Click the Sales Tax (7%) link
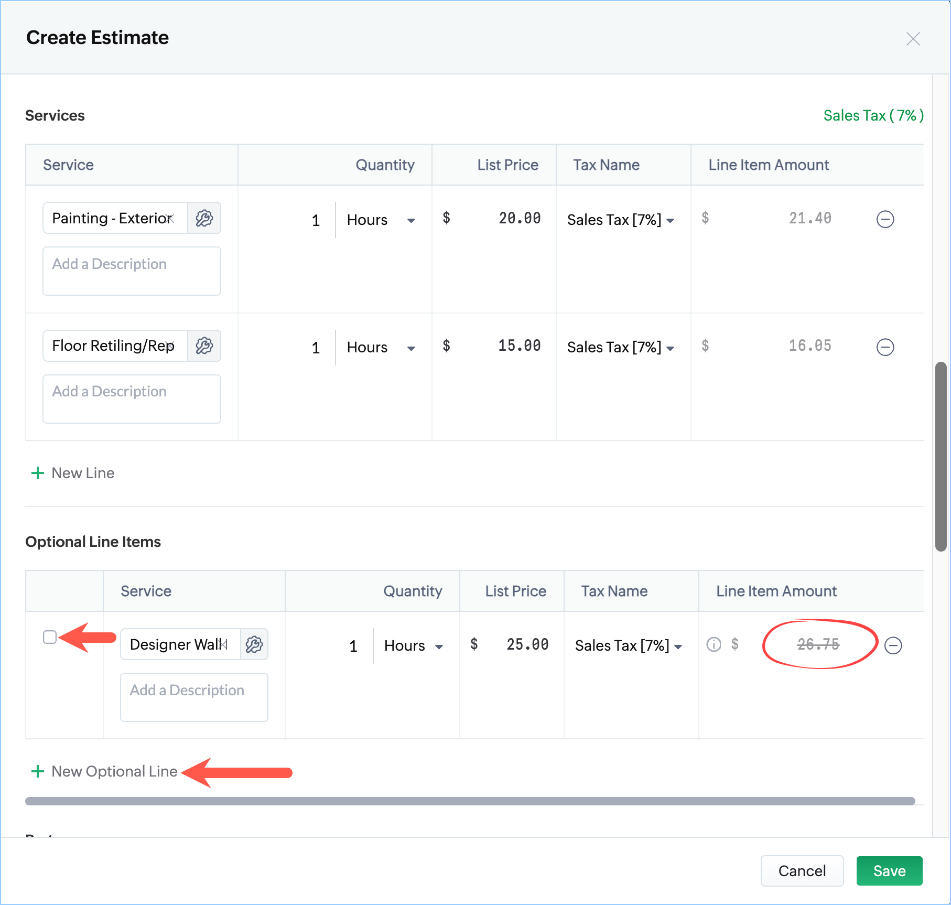 point(873,115)
